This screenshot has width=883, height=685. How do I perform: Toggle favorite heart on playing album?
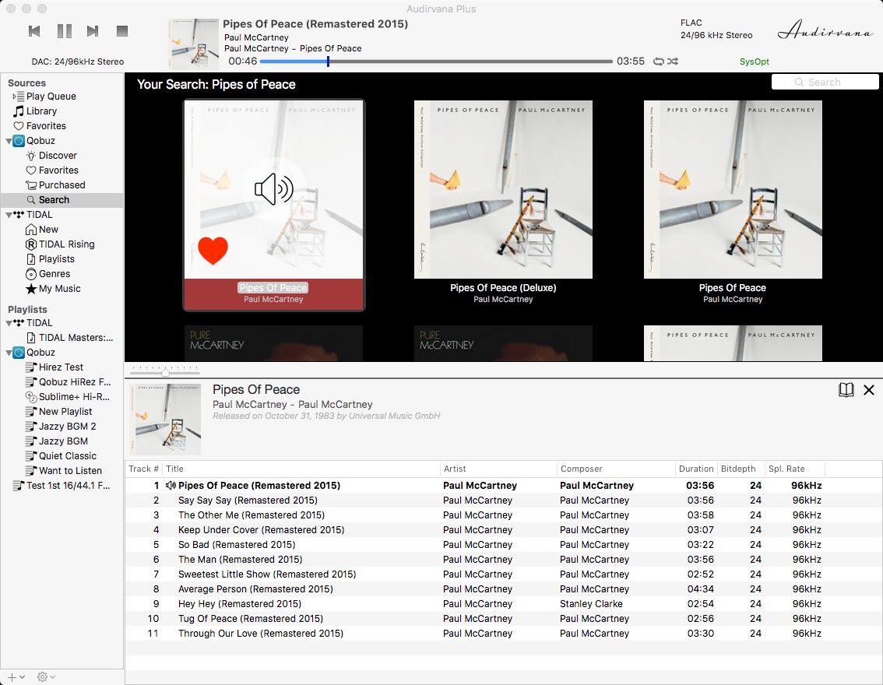(x=213, y=251)
